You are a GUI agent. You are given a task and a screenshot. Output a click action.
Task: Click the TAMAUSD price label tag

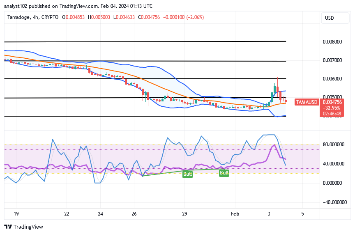tap(307, 102)
